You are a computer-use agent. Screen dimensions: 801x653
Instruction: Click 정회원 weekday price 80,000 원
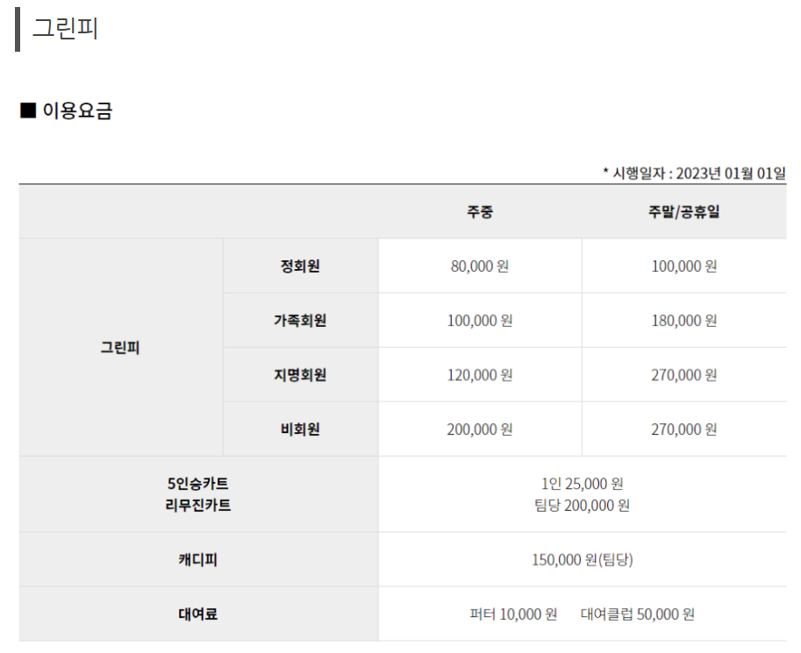[x=480, y=266]
